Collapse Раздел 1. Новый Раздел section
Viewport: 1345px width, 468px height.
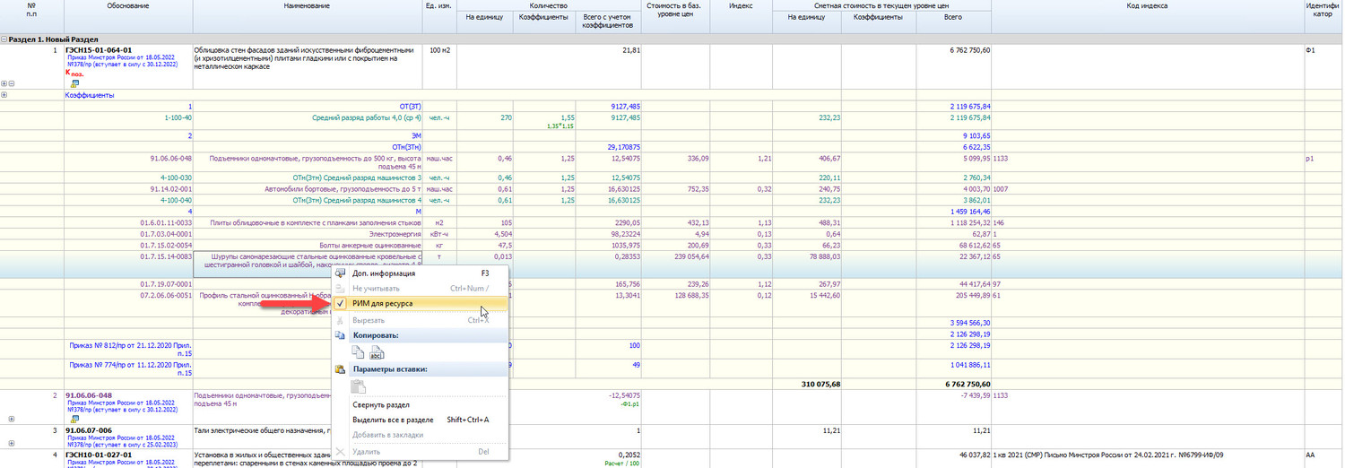pos(4,39)
